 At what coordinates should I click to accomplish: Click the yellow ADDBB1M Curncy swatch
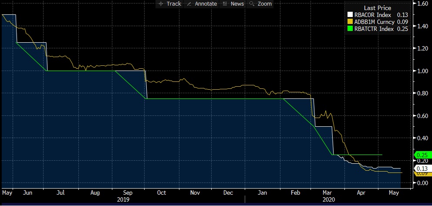click(x=351, y=22)
